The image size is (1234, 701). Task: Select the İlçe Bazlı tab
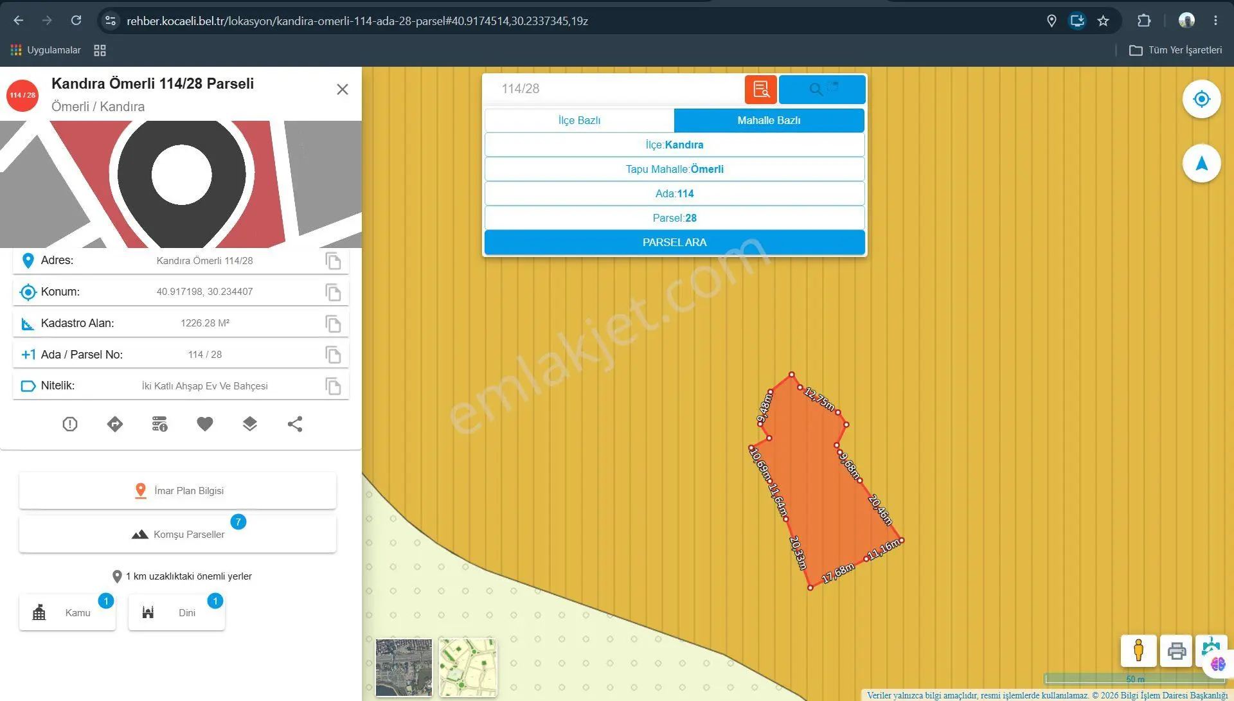[x=579, y=120]
